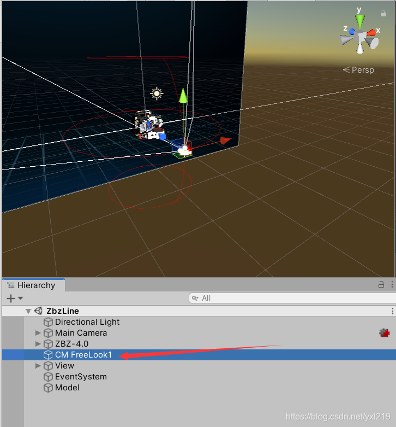Click the CM FreeLook1 cube icon
Viewport: 396px width, 427px height.
(x=48, y=355)
